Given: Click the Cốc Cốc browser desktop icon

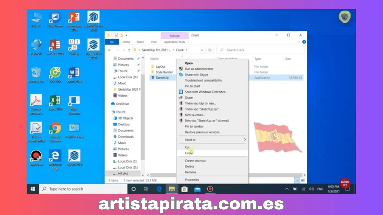Looking at the screenshot, I should point(55,75).
